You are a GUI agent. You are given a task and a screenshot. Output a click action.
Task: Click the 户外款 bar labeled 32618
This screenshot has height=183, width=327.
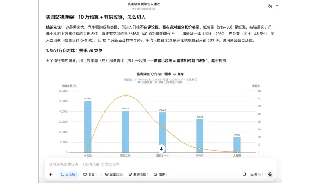pos(200,136)
